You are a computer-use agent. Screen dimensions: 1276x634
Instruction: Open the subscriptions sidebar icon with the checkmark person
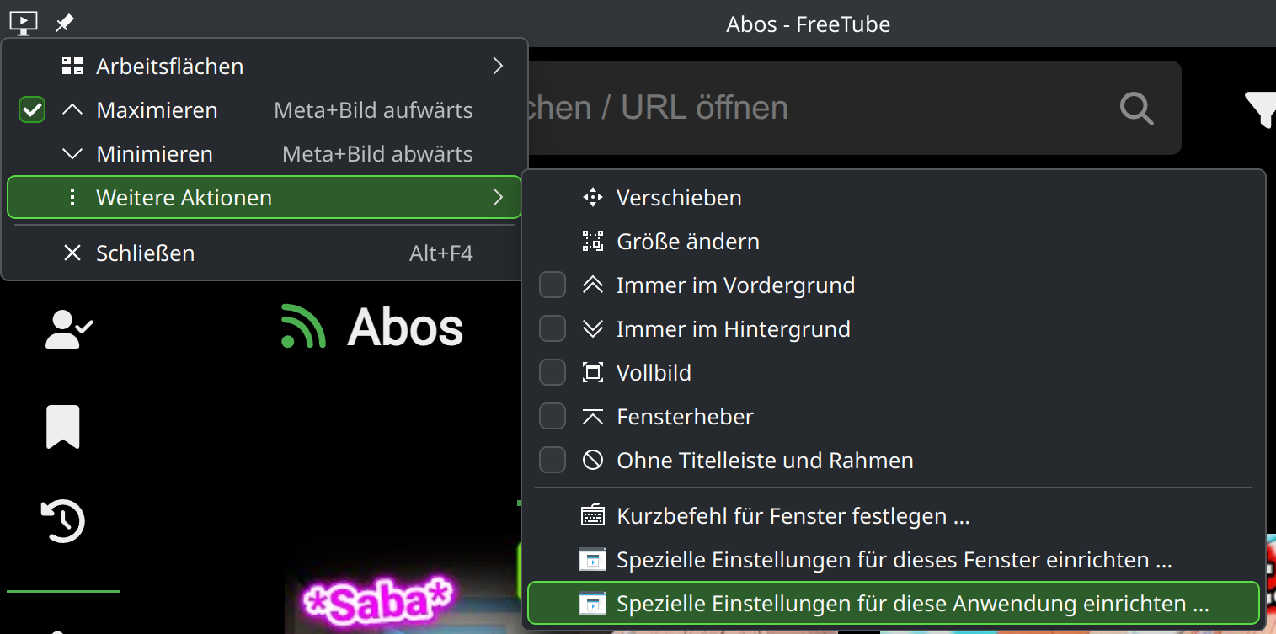(x=69, y=329)
